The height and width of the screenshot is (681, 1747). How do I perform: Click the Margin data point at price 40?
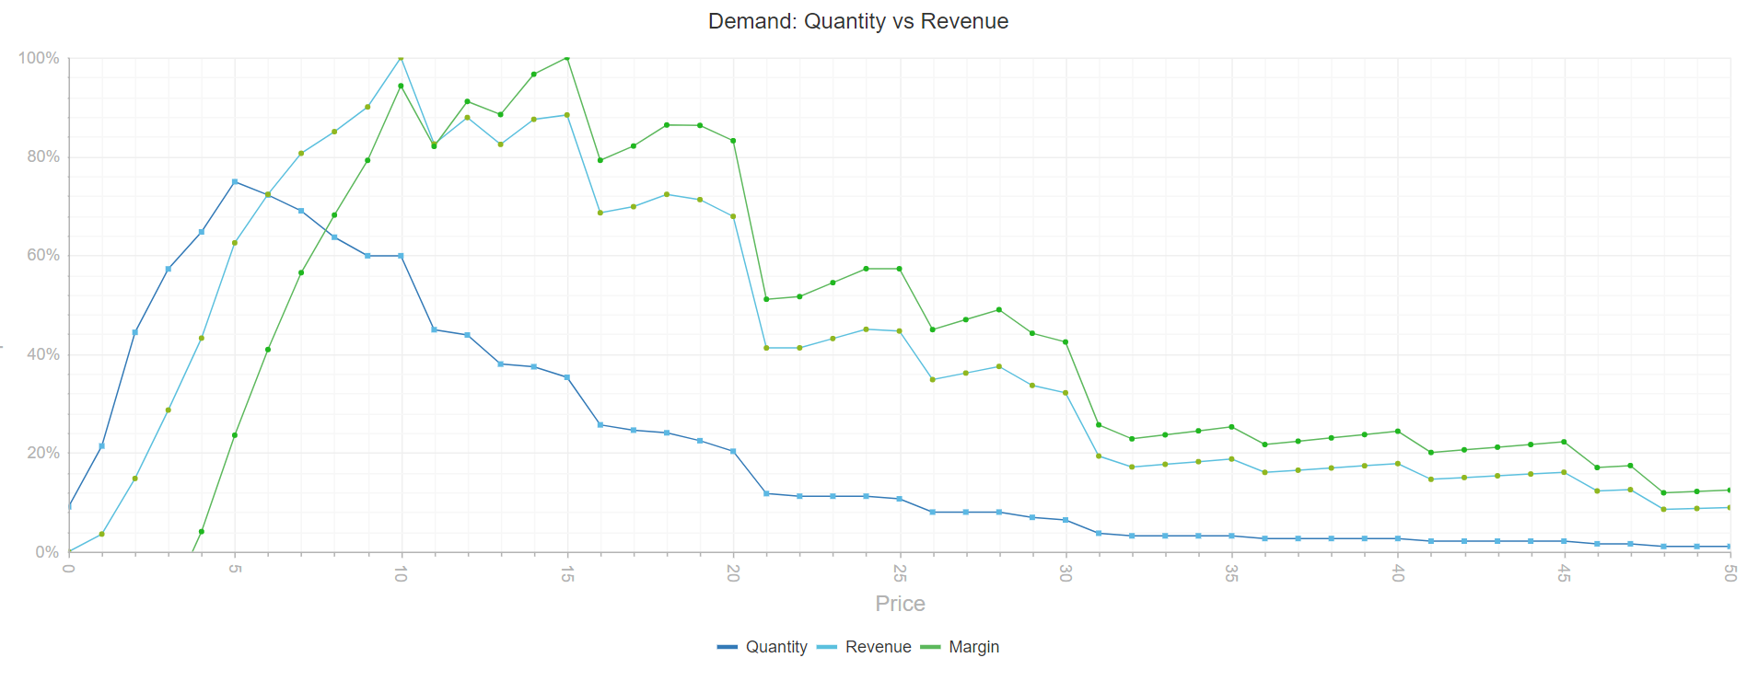pyautogui.click(x=1398, y=432)
